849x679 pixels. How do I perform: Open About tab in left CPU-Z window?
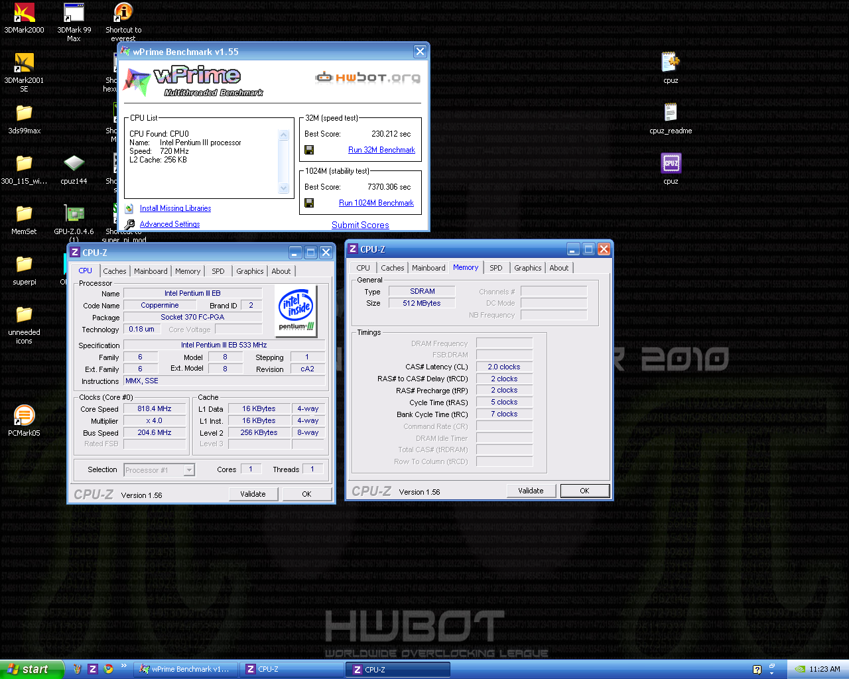pos(281,271)
